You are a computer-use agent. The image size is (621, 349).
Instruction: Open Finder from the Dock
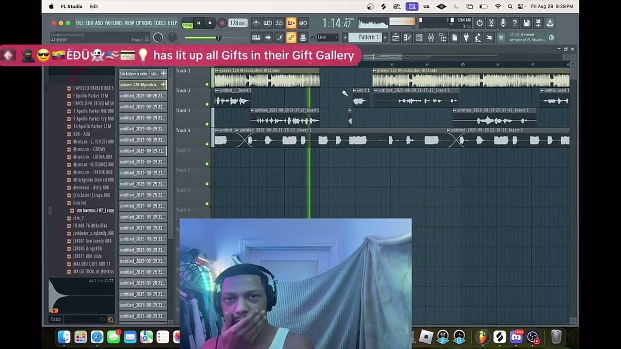tap(64, 337)
